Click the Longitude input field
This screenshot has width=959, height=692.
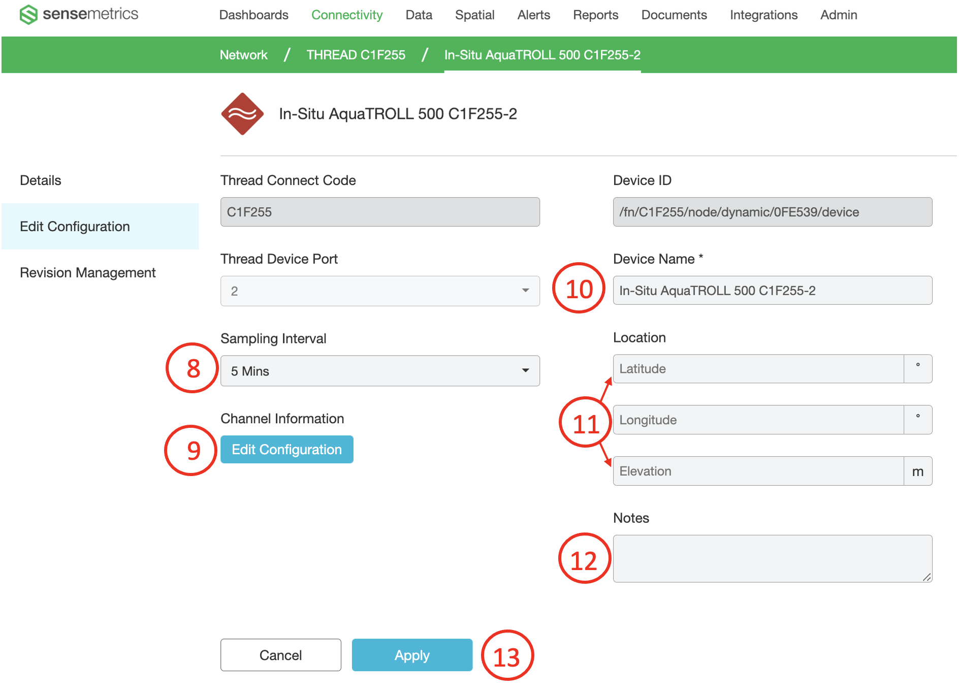click(x=758, y=420)
